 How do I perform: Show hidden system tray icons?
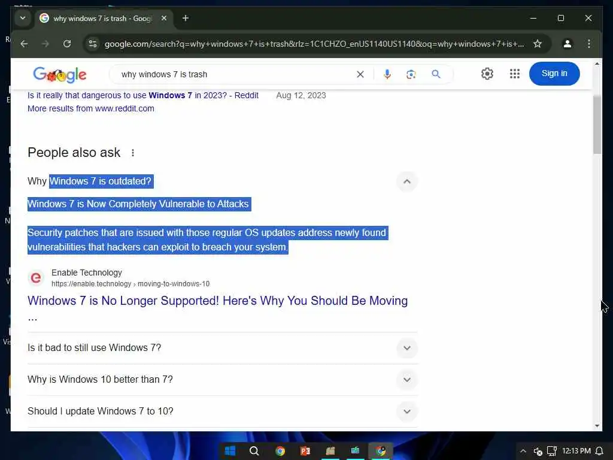pyautogui.click(x=523, y=451)
